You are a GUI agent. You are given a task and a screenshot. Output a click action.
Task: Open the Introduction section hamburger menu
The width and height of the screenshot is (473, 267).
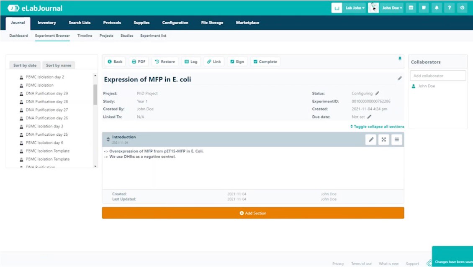tap(396, 140)
